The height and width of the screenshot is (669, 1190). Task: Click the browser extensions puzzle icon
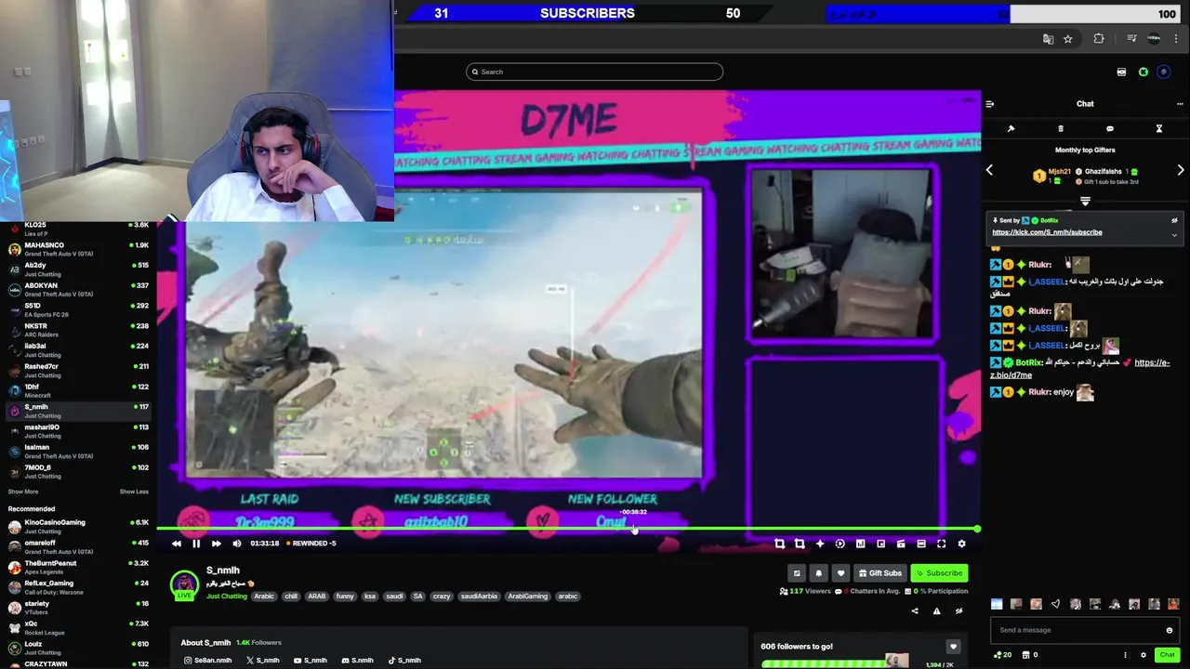point(1099,39)
